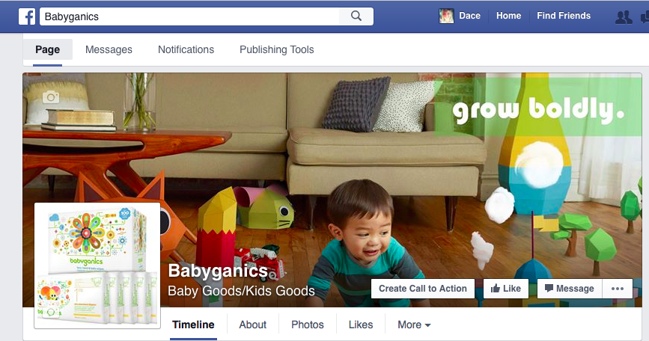Click the Message button

pos(569,289)
